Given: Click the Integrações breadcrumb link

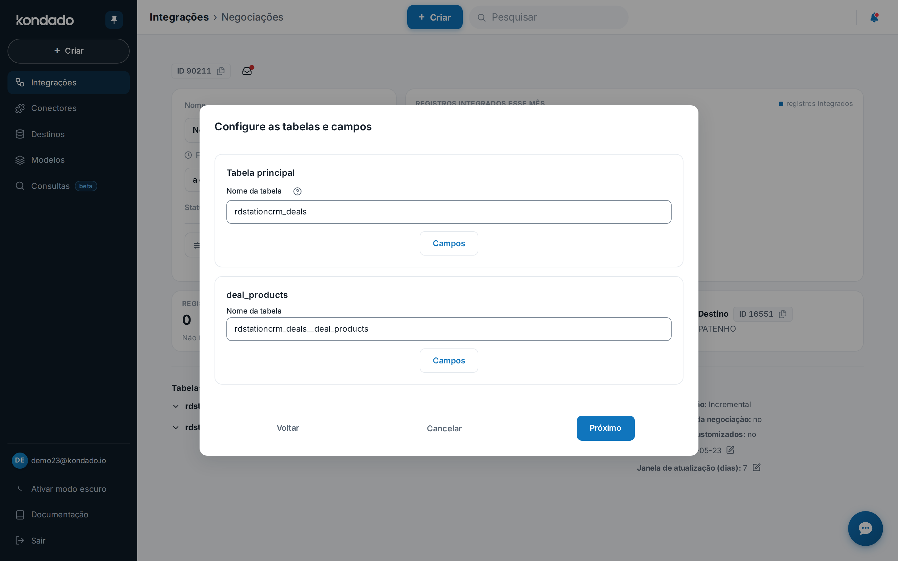Looking at the screenshot, I should click(179, 17).
